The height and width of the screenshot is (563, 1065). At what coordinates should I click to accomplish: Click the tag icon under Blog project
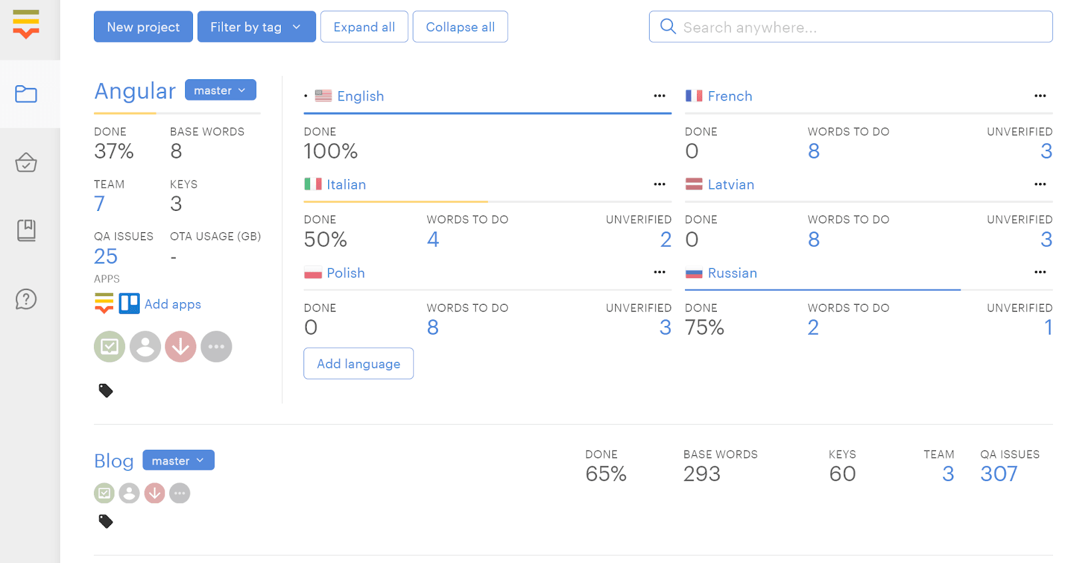106,521
